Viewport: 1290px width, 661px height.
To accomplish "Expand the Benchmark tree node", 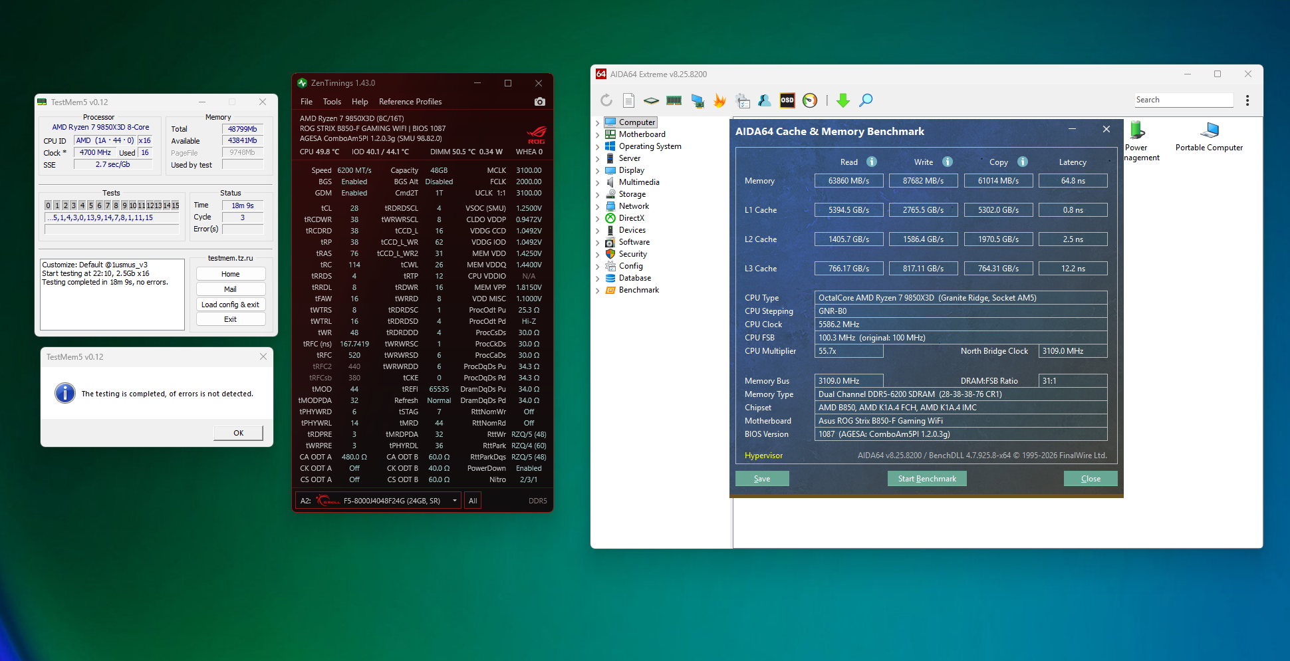I will pyautogui.click(x=597, y=291).
